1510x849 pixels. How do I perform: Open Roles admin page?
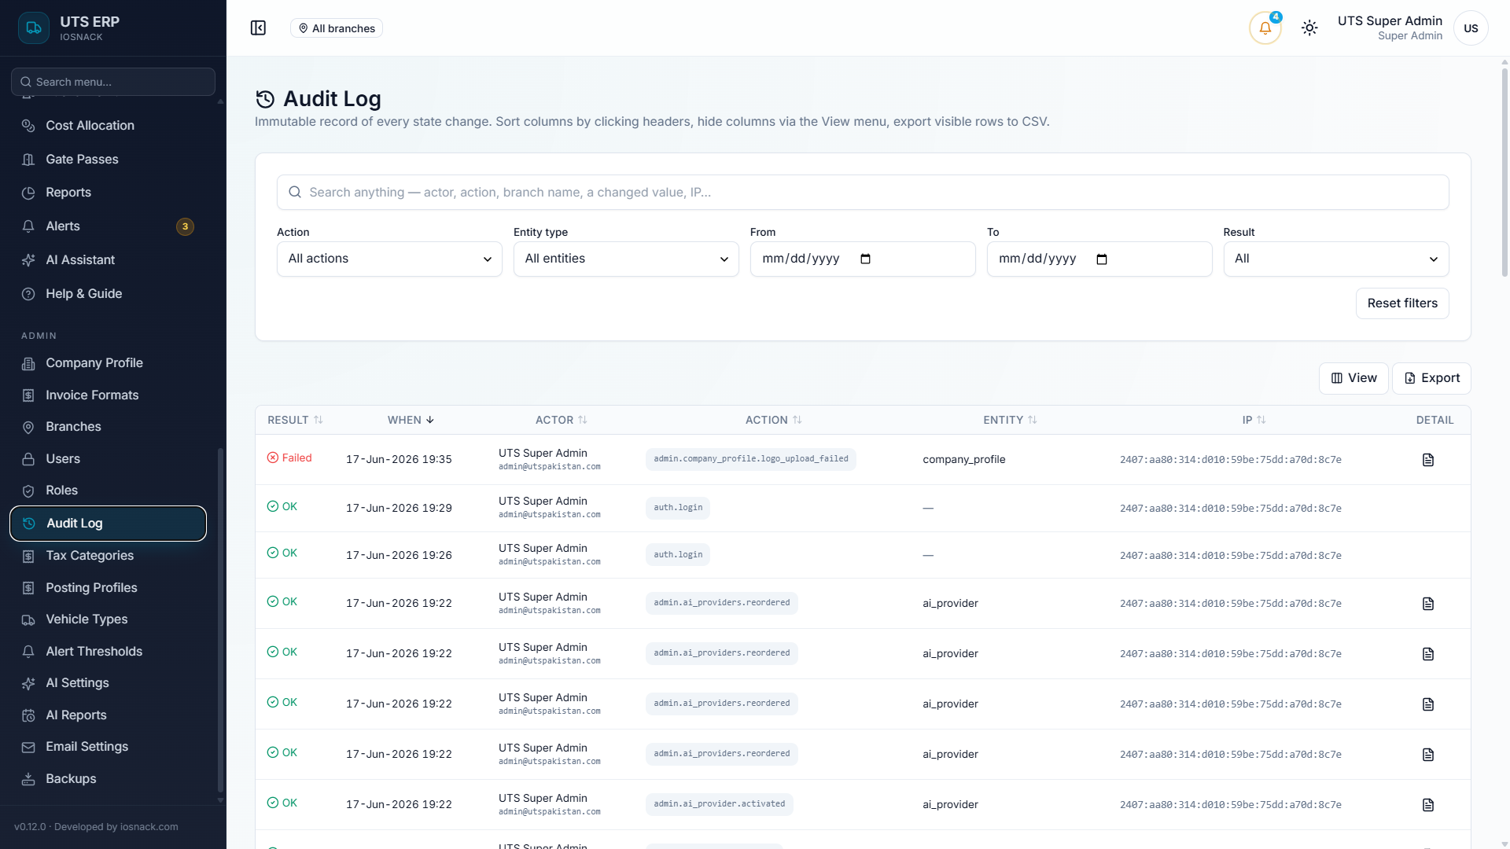click(x=109, y=491)
